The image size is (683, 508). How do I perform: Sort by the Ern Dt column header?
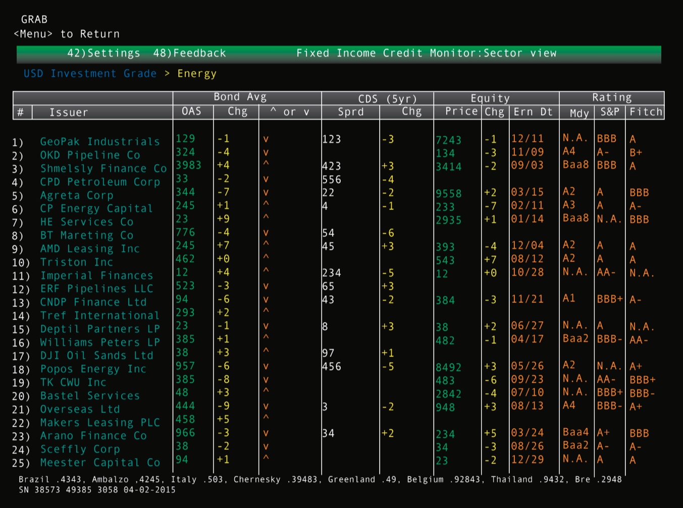(x=533, y=112)
